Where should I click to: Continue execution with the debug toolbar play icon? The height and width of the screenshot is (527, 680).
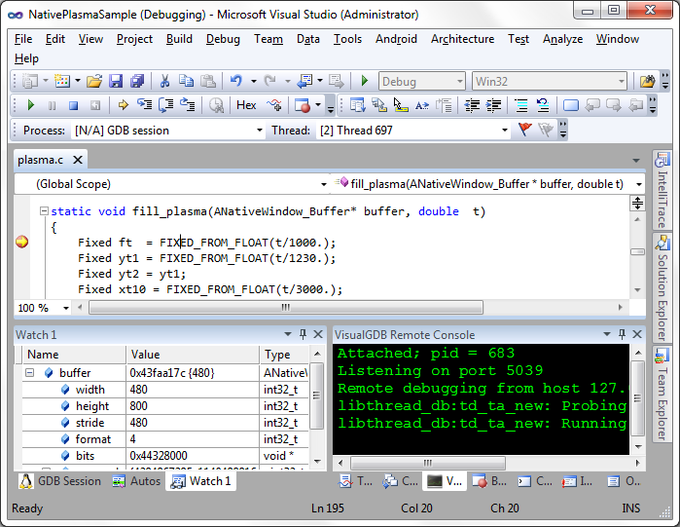[x=30, y=105]
